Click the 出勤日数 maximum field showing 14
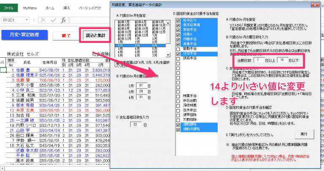The width and height of the screenshot is (324, 171). [x=282, y=60]
